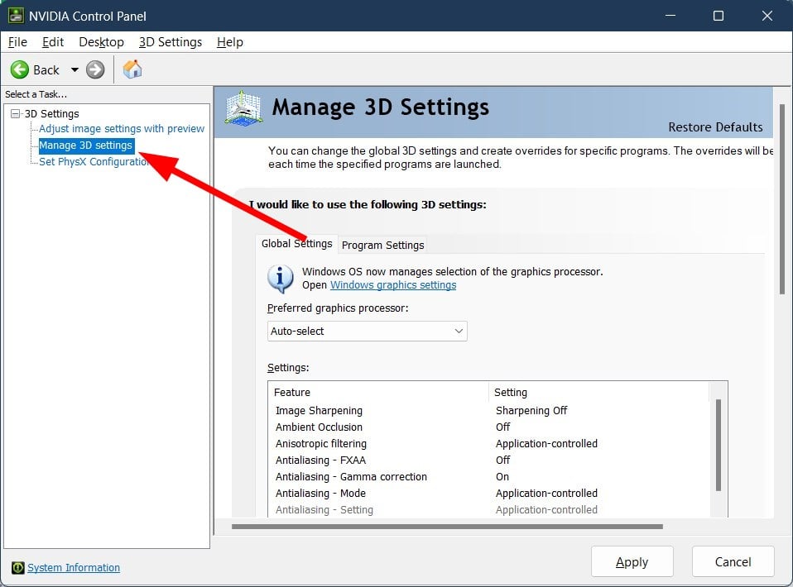The height and width of the screenshot is (587, 793).
Task: Click the horizontal scrollbar below the settings panel
Action: (x=447, y=527)
